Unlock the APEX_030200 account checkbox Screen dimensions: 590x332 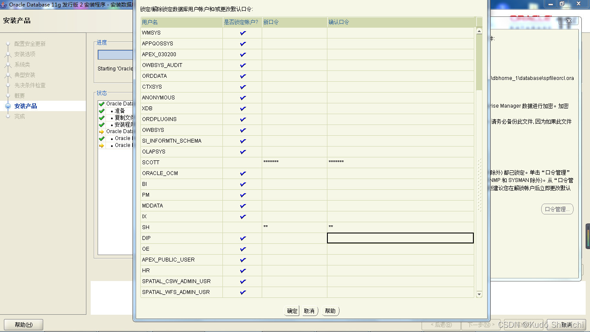(243, 54)
